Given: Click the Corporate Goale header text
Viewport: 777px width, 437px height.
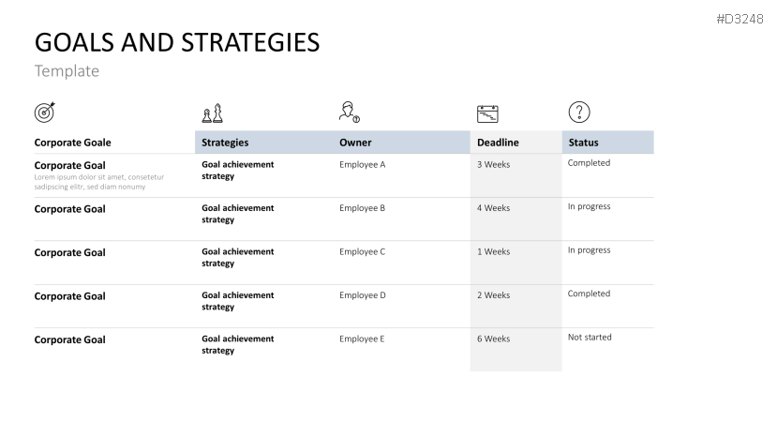Looking at the screenshot, I should pyautogui.click(x=72, y=143).
